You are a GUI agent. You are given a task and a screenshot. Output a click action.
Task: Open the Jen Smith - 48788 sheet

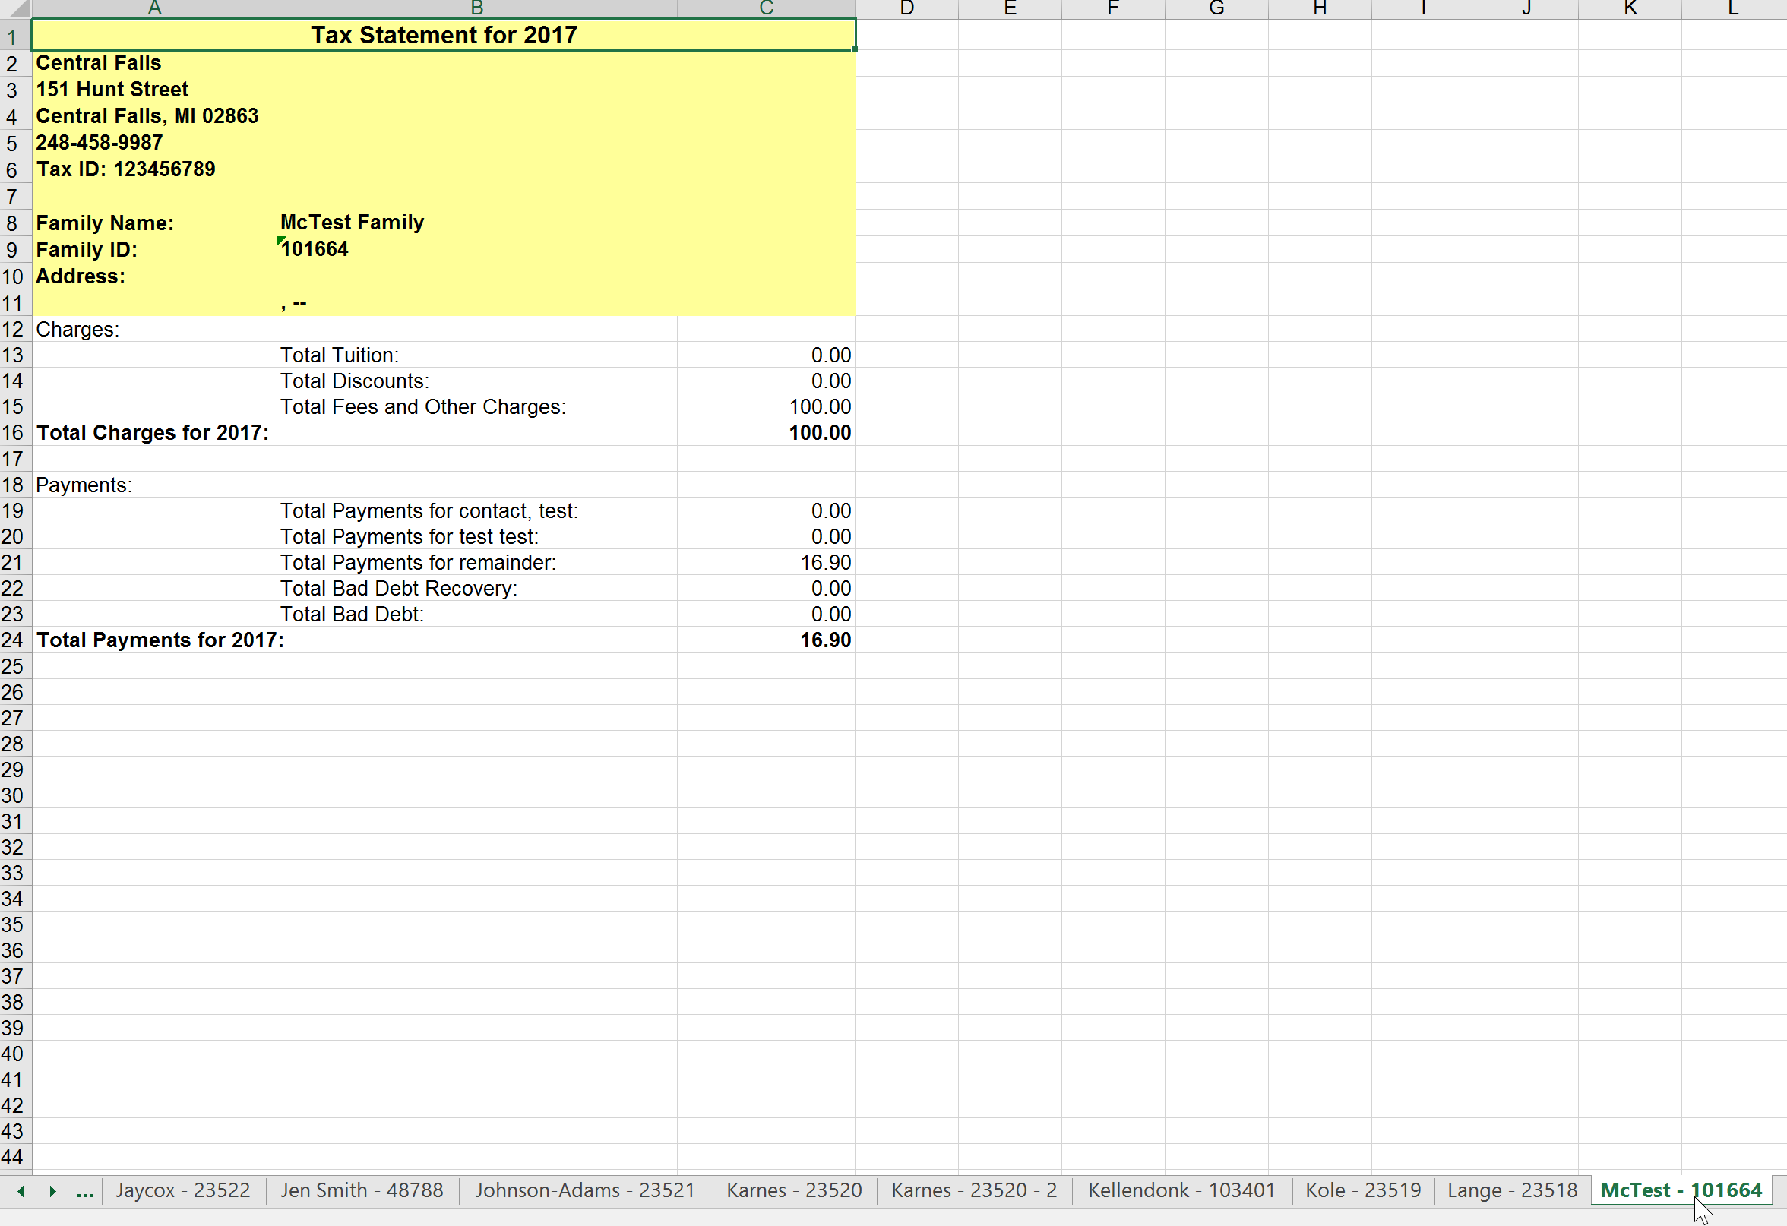[362, 1190]
